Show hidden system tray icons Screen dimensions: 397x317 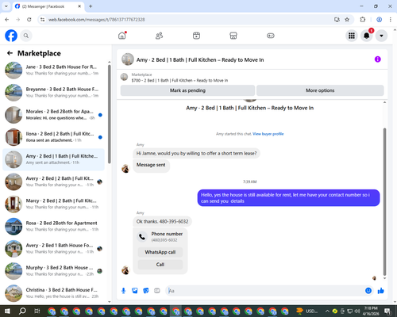tap(327, 311)
